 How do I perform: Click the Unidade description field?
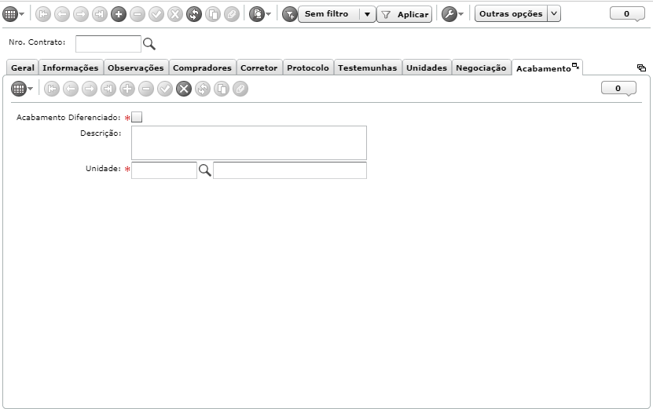(x=290, y=170)
